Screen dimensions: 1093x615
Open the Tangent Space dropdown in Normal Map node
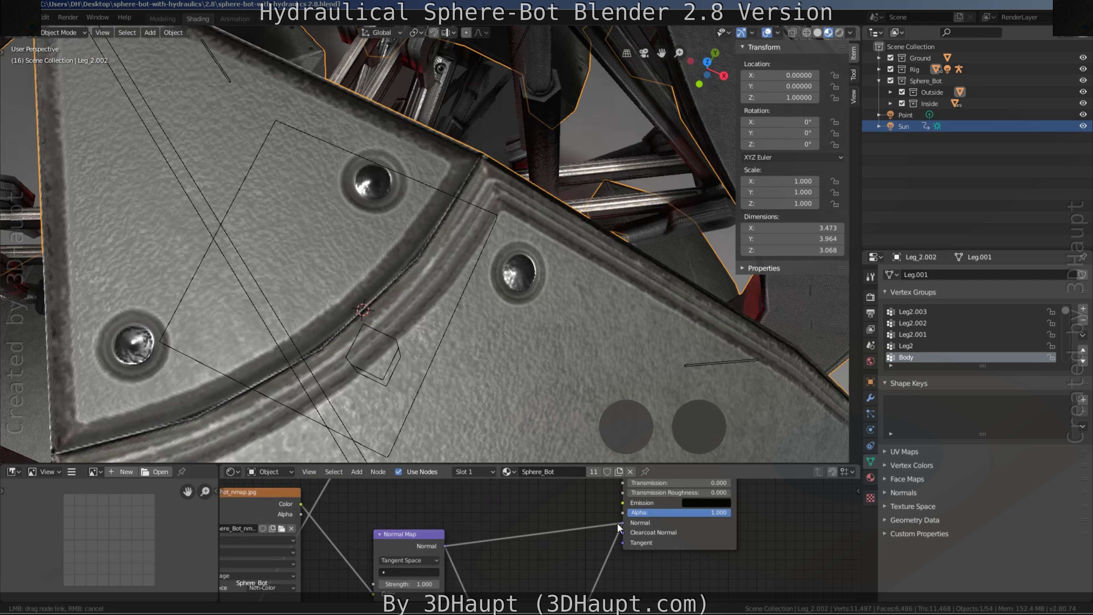[x=409, y=560]
